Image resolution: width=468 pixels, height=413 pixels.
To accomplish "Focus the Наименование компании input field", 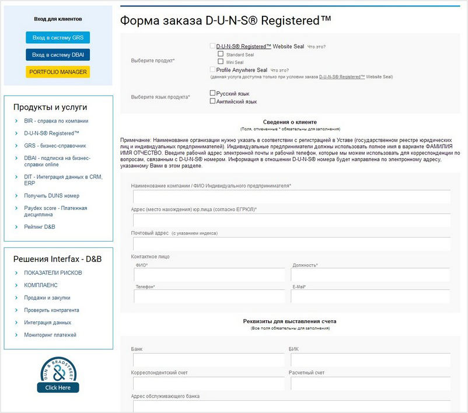I will 292,197.
